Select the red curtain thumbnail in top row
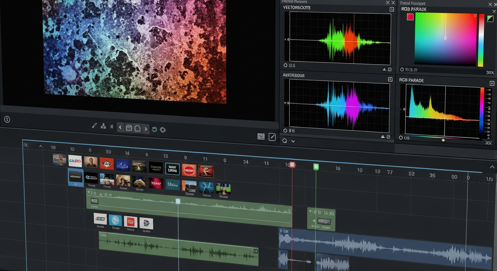The image size is (497, 271). (206, 171)
